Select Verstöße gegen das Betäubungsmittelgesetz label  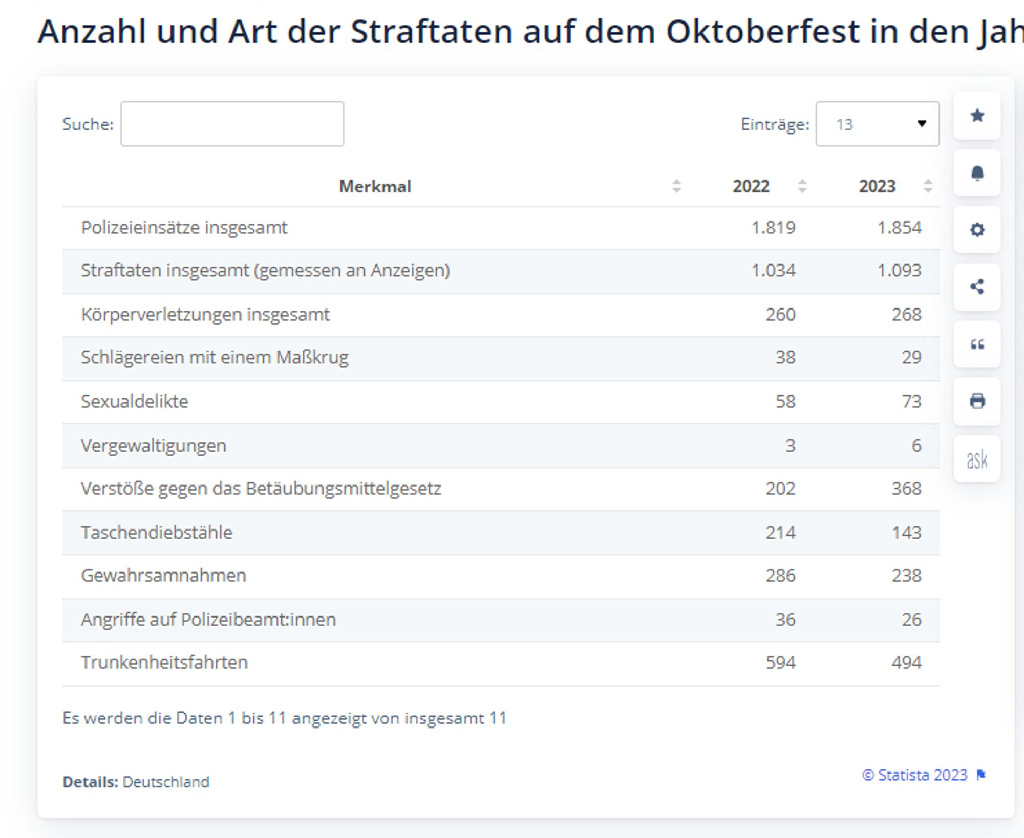[261, 489]
